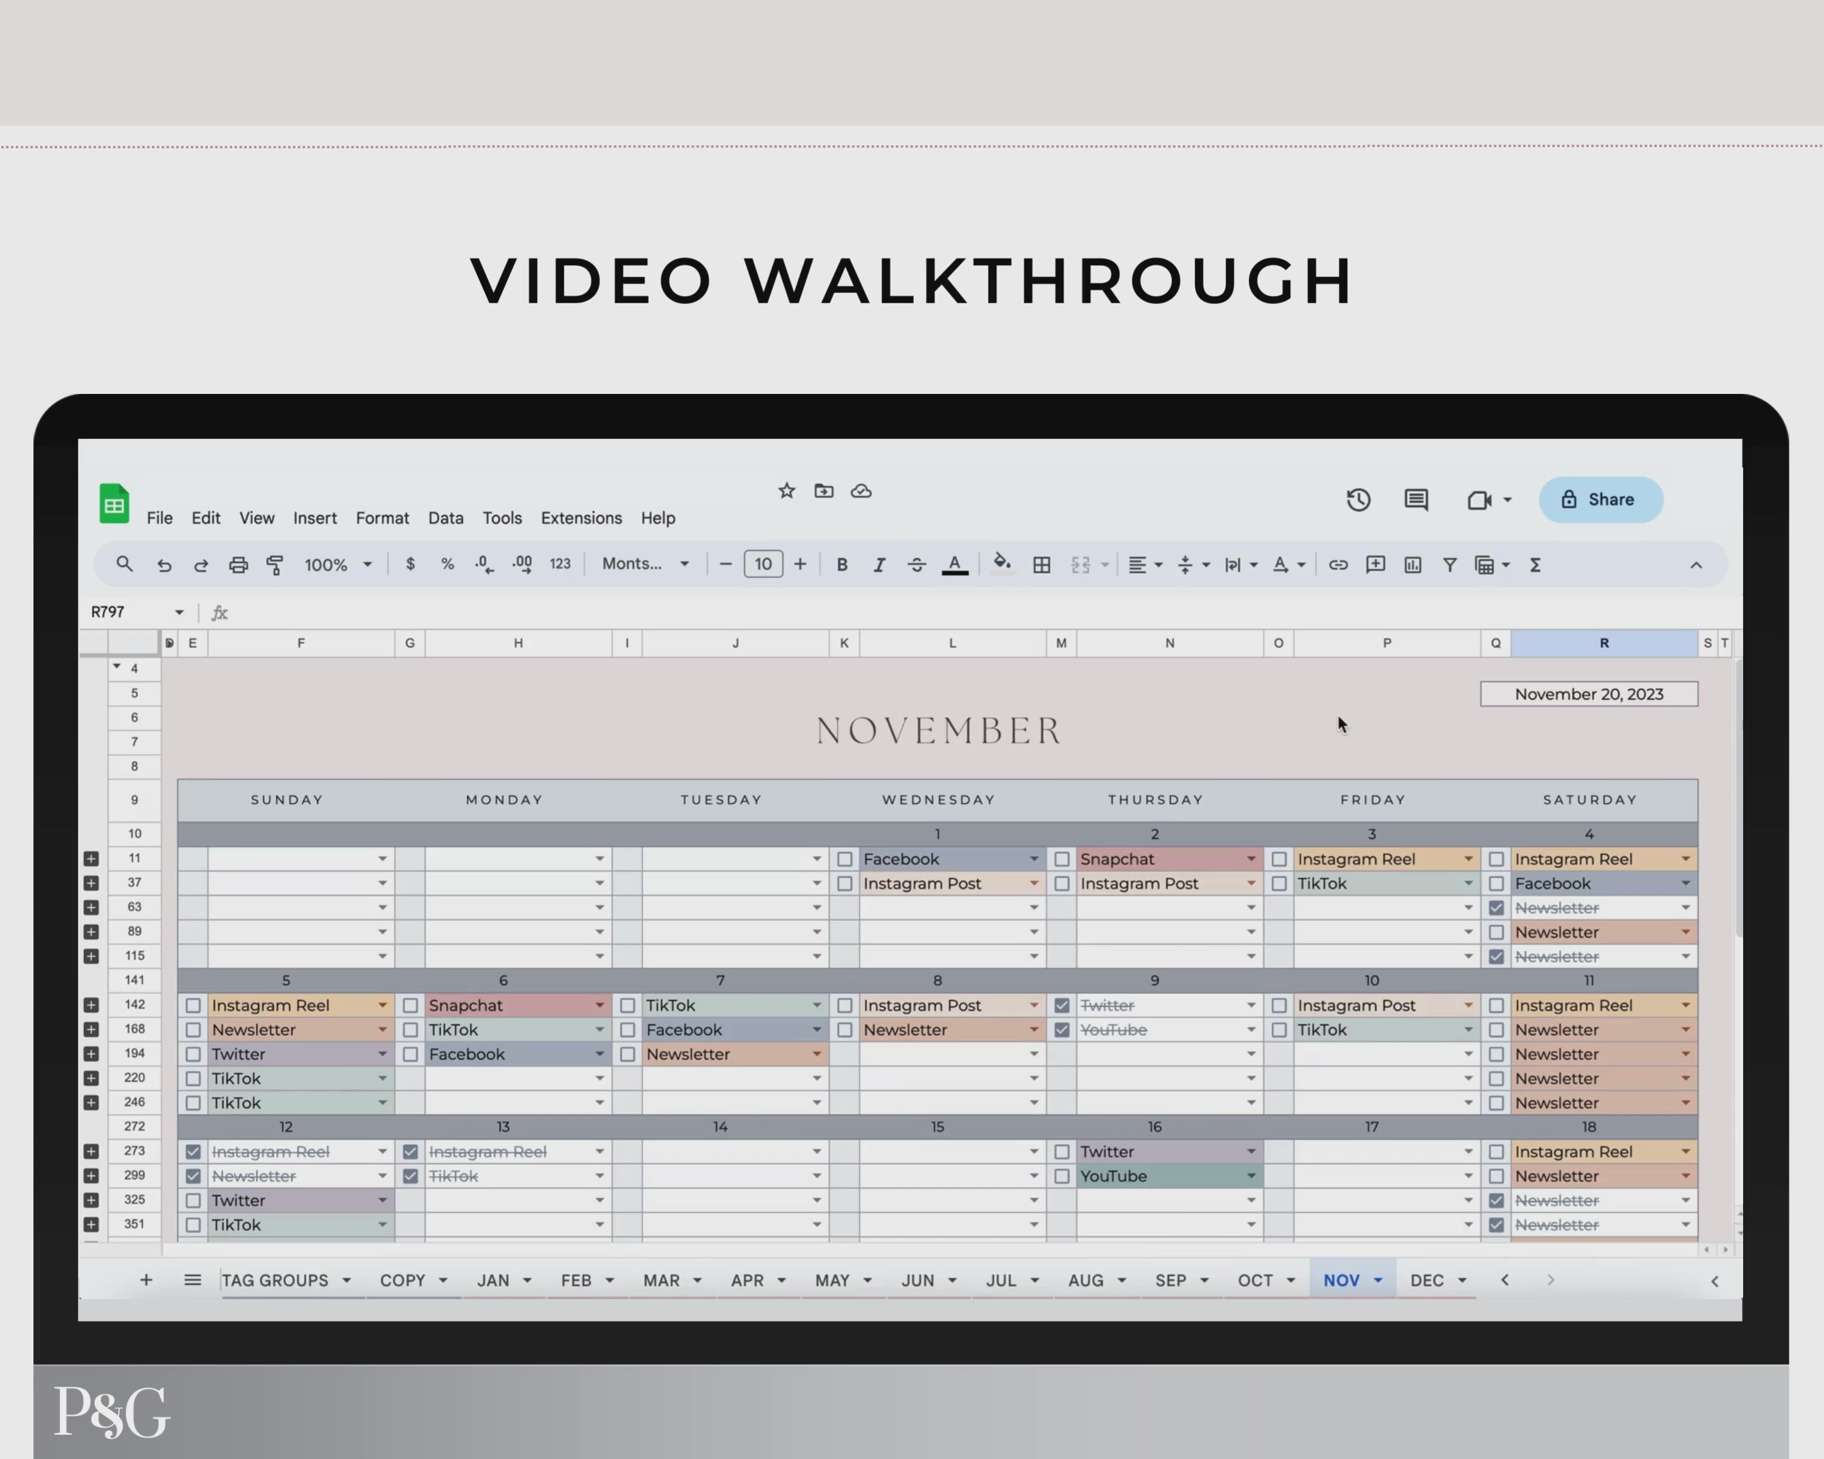Open version history clock icon
Screen dimensions: 1824x1459
[x=1358, y=500]
